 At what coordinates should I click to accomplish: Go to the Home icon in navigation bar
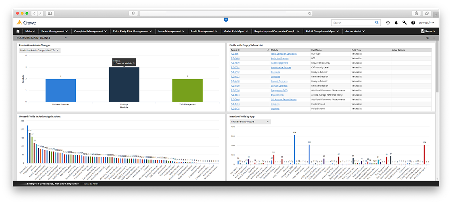click(x=18, y=31)
